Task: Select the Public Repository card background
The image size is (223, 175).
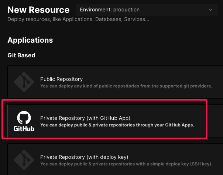Action: click(115, 82)
